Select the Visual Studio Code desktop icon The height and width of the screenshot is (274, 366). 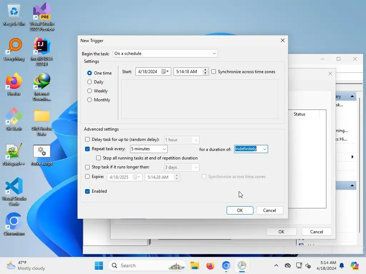[14, 192]
